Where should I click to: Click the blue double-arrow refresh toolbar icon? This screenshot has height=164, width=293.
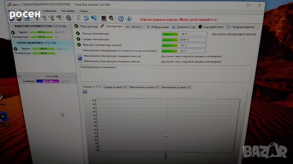(x=86, y=18)
